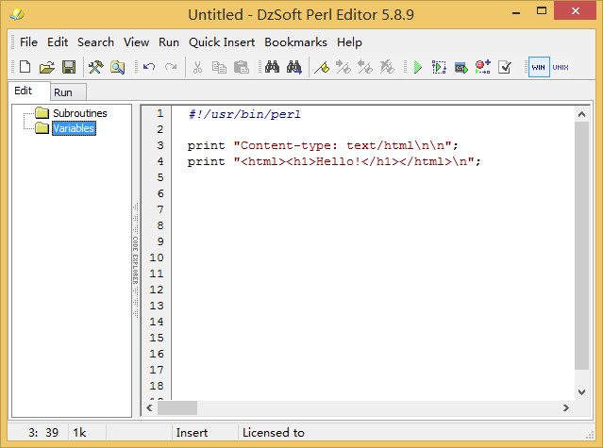Click the New file icon
This screenshot has width=603, height=448.
(25, 67)
